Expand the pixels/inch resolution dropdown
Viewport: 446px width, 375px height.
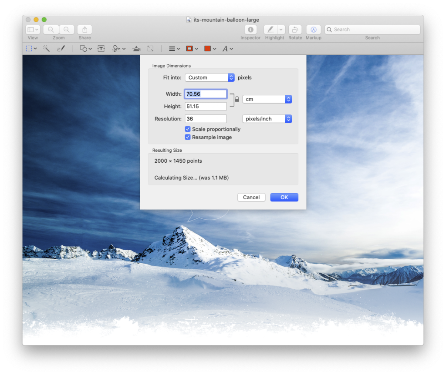coord(267,119)
